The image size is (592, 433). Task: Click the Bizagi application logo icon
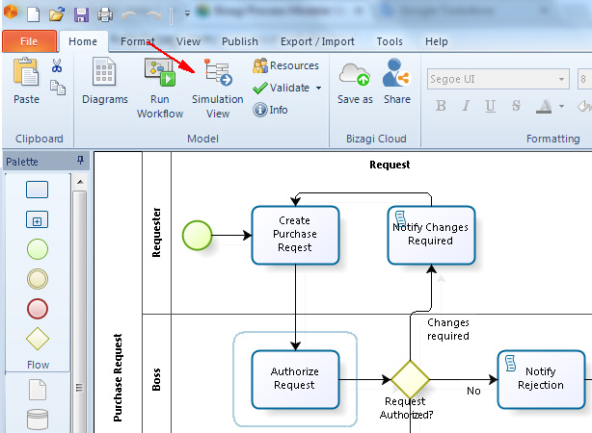(x=11, y=12)
